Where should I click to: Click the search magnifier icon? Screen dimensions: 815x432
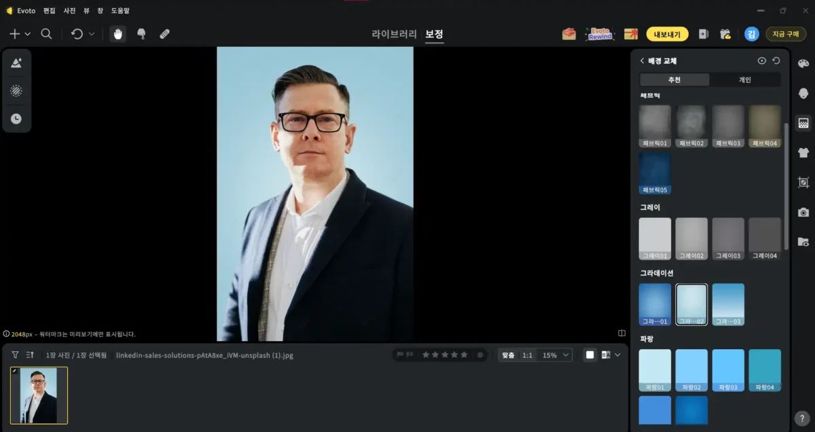[x=46, y=34]
